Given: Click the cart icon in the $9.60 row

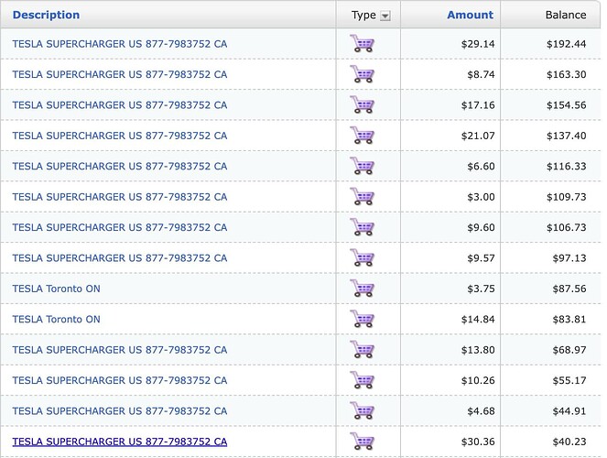Looking at the screenshot, I should 362,227.
